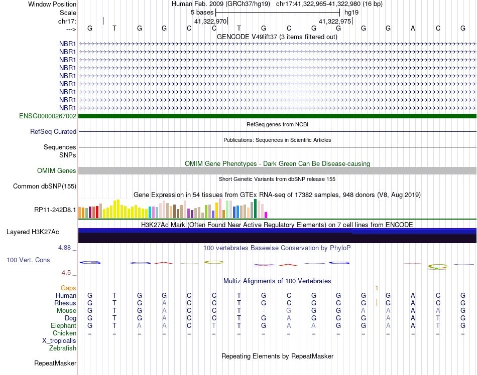477x375 pixels.
Task: Click the -4.5 PhyloP lower limit
Action: 65,273
